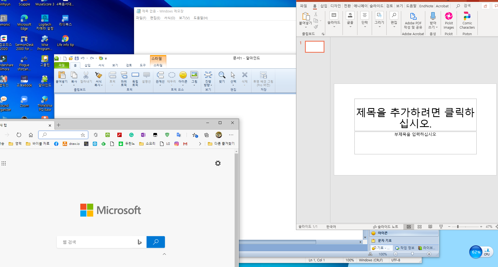Click the Open folder icon in ALMind toolbar
Image resolution: width=498 pixels, height=267 pixels.
[x=71, y=58]
